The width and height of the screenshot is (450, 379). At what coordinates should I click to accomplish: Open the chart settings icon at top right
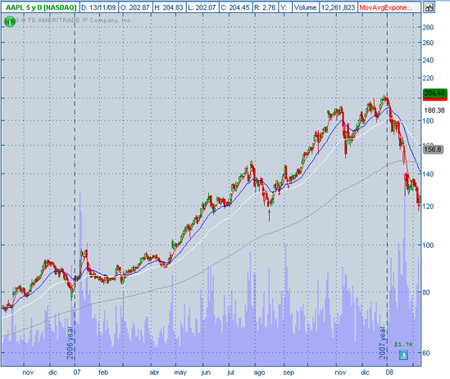pos(429,7)
